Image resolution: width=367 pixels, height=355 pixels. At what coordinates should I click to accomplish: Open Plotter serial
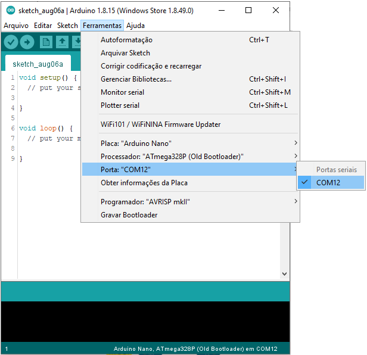(x=191, y=105)
